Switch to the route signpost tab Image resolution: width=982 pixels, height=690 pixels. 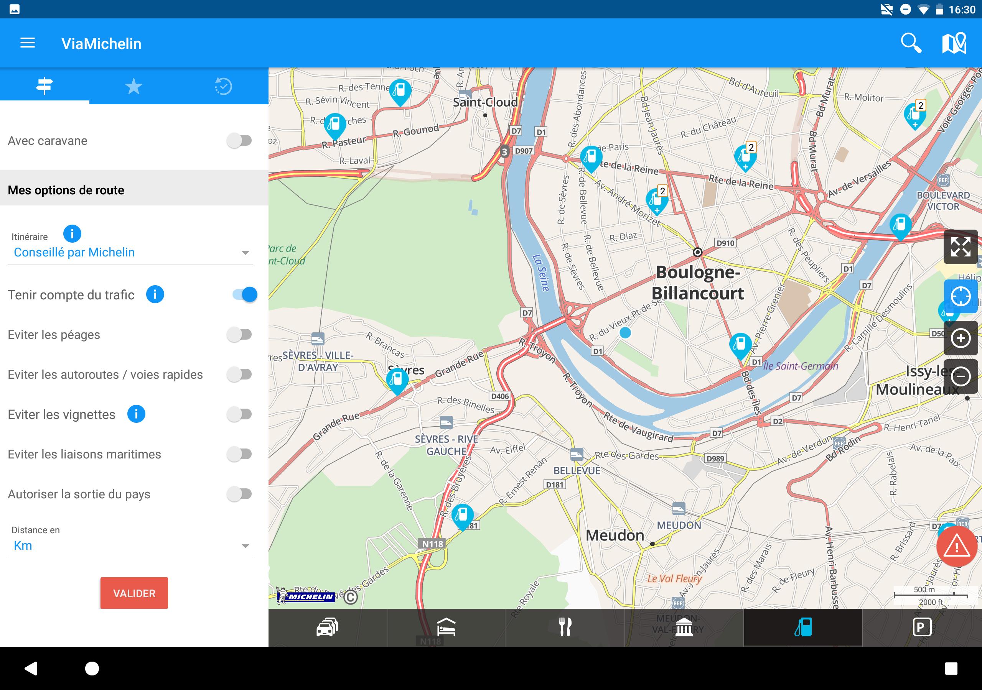pos(44,86)
